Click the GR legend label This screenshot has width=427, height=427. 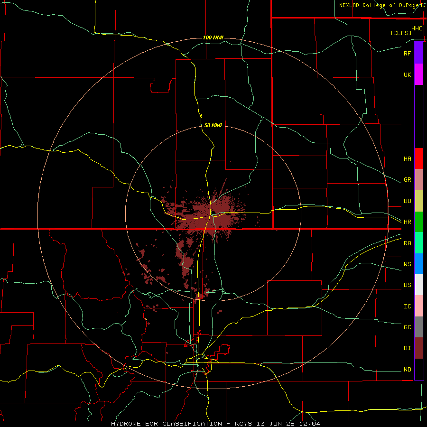coord(407,180)
